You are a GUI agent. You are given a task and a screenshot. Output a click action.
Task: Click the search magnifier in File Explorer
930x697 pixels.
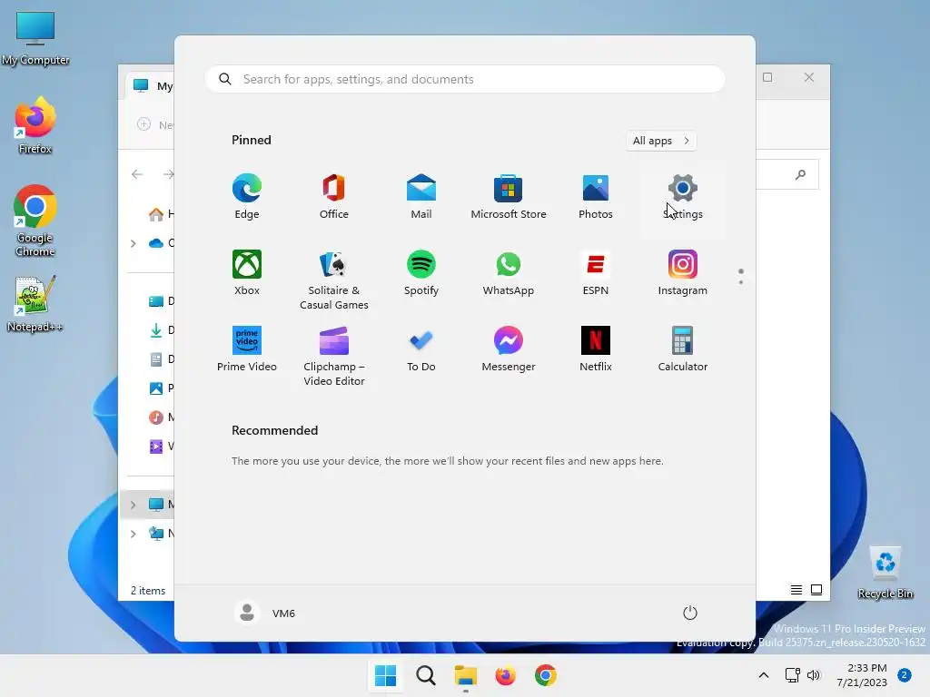[x=800, y=174]
